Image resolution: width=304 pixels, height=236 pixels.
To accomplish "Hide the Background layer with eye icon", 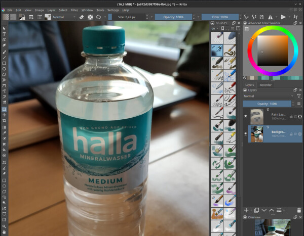I will (x=246, y=134).
